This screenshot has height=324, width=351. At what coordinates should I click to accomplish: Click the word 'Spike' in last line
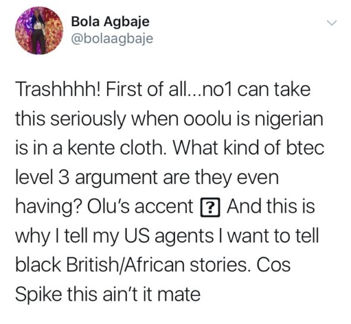(x=39, y=295)
